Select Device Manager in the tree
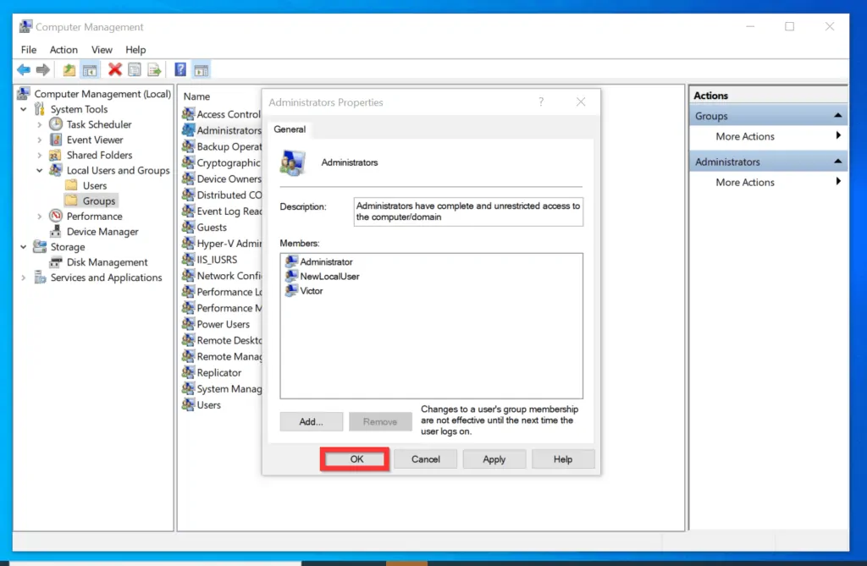Screen dimensions: 867x566 click(102, 232)
